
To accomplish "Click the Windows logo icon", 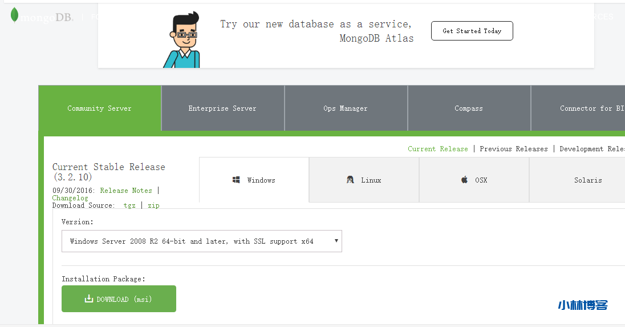I will pos(236,180).
